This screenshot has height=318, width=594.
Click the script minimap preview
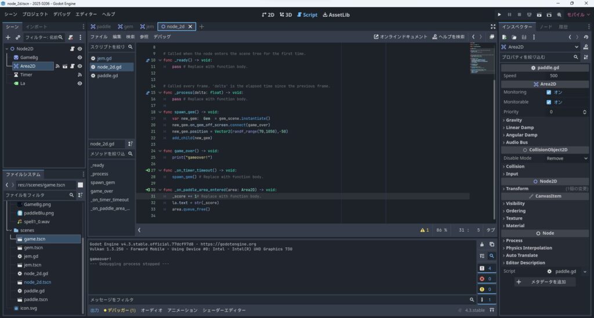481,57
